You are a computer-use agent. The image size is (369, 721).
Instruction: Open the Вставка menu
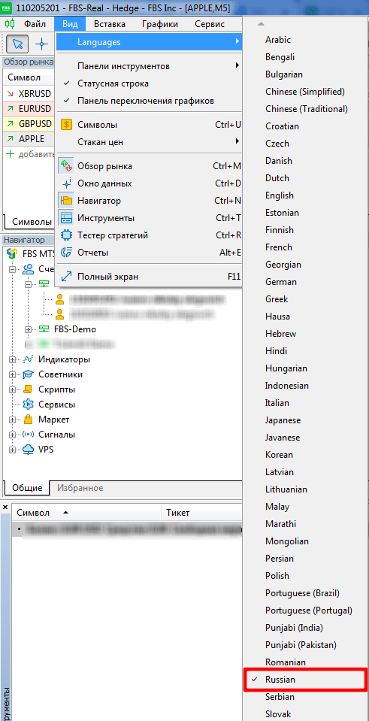click(109, 24)
